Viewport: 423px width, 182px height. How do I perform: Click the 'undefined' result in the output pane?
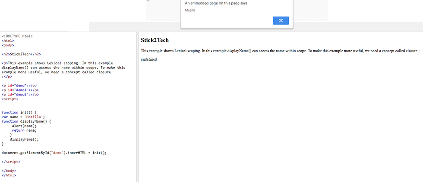pos(148,59)
